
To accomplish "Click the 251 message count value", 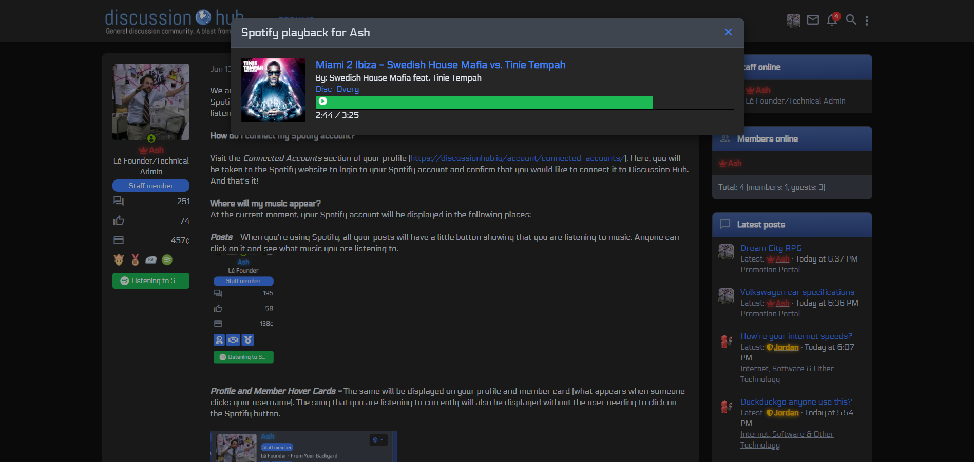I will (x=183, y=202).
